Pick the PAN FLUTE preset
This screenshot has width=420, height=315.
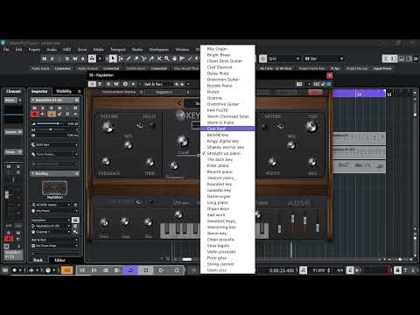click(x=227, y=110)
